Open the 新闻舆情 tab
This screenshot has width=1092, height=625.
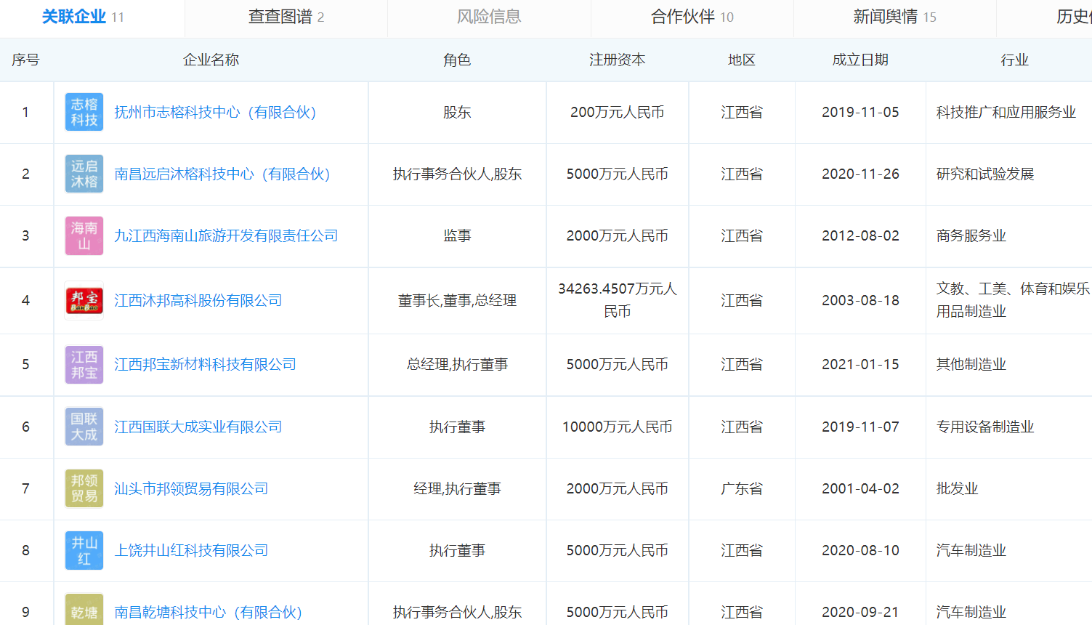click(895, 17)
